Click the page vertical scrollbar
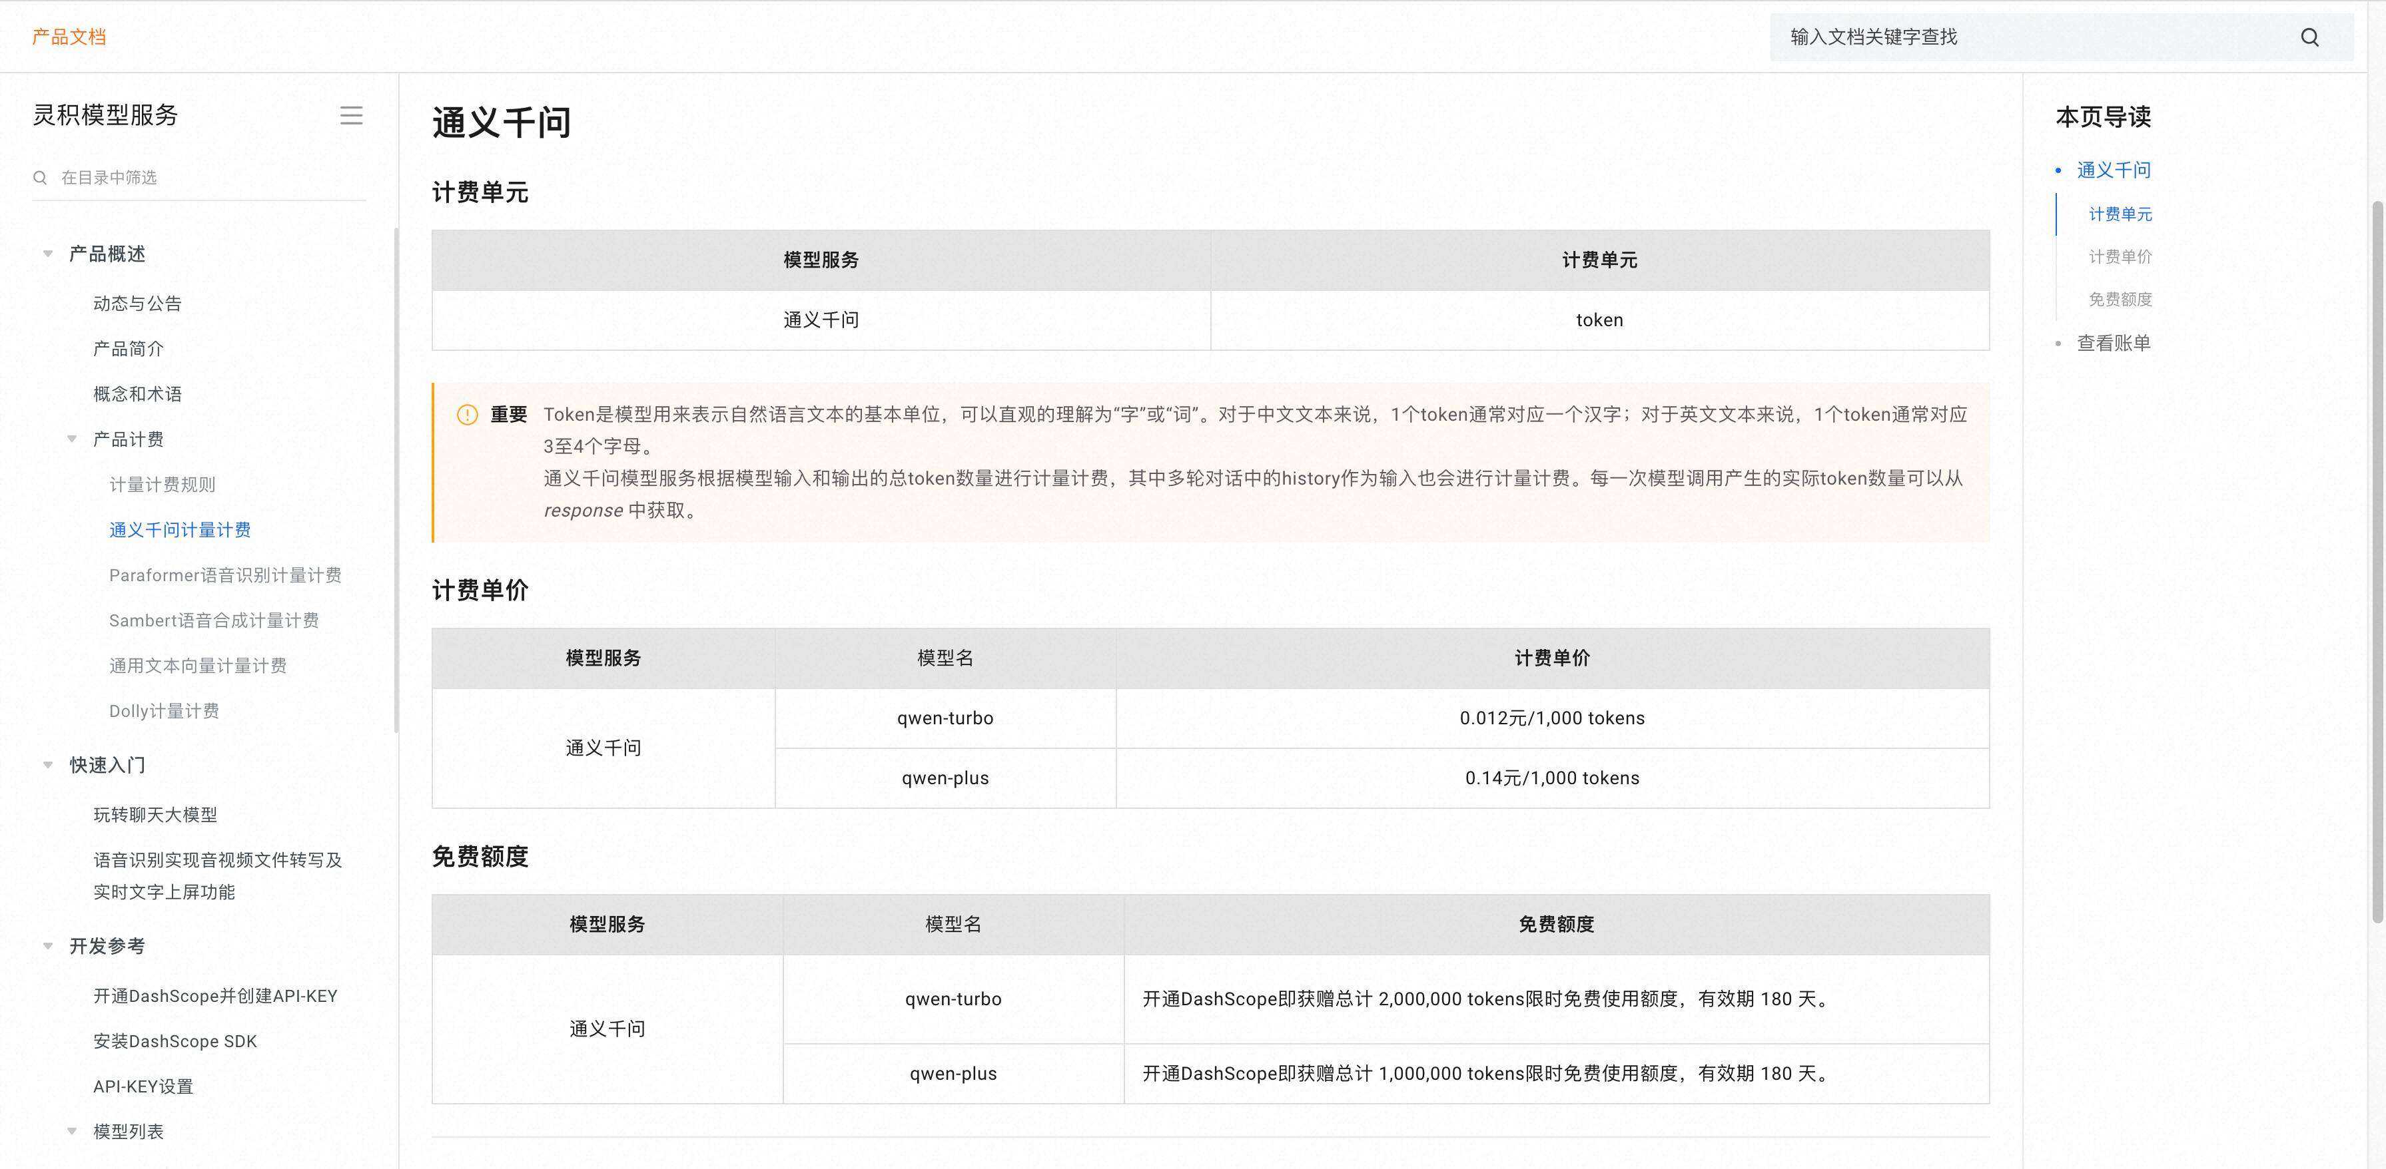 pyautogui.click(x=2376, y=555)
